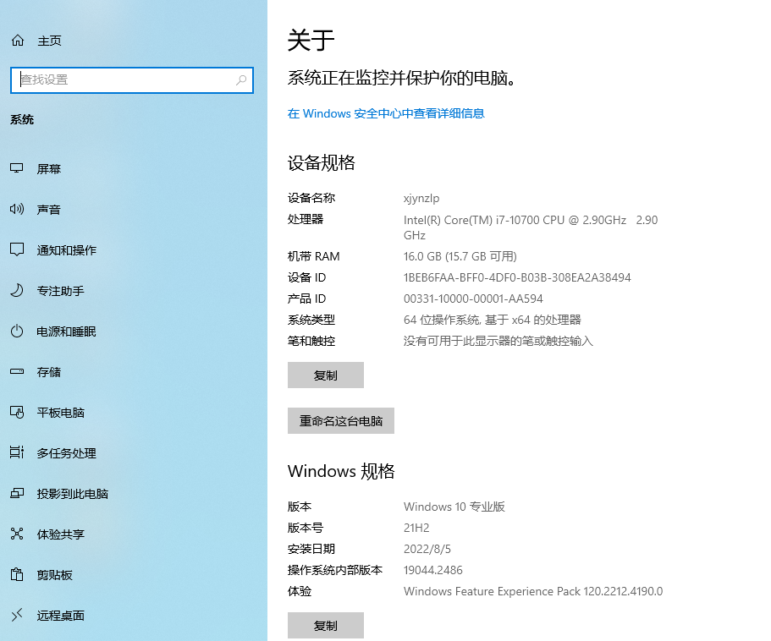The width and height of the screenshot is (771, 641).
Task: Click the magnifier icon in the search box
Action: tap(241, 80)
